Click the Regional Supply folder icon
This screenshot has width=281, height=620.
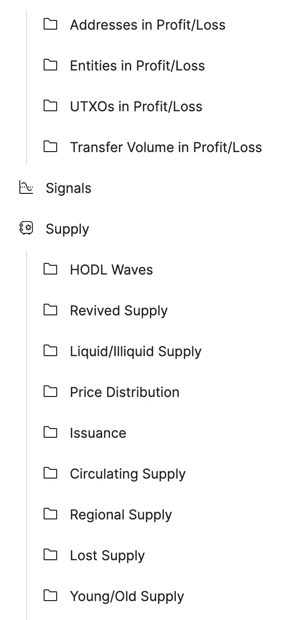click(50, 514)
